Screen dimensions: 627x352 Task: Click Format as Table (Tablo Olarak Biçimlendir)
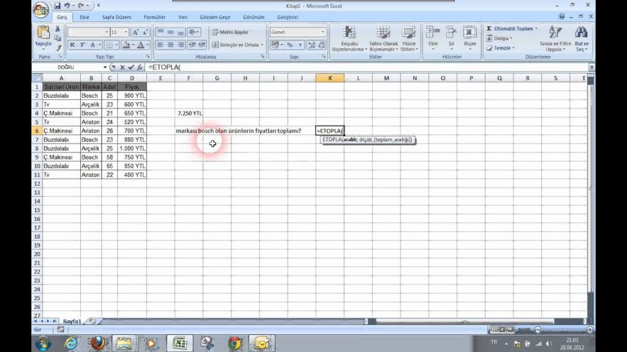384,38
